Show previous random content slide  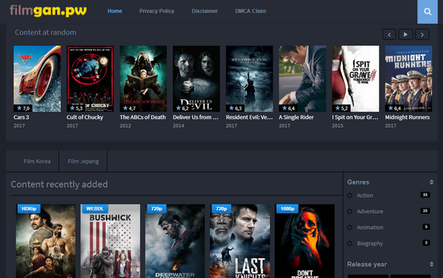[x=389, y=35]
